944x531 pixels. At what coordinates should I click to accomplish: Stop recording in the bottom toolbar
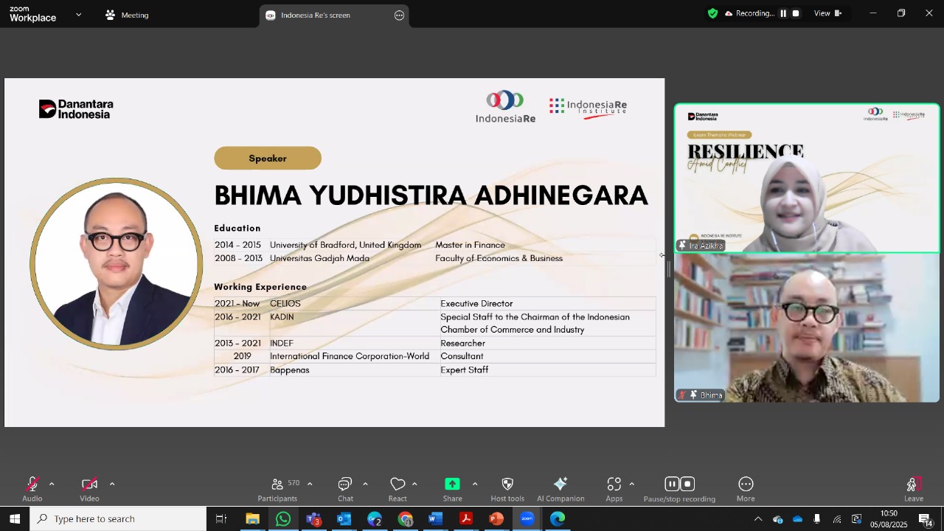click(x=687, y=485)
